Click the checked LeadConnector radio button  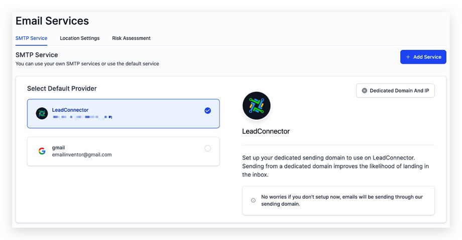click(208, 111)
